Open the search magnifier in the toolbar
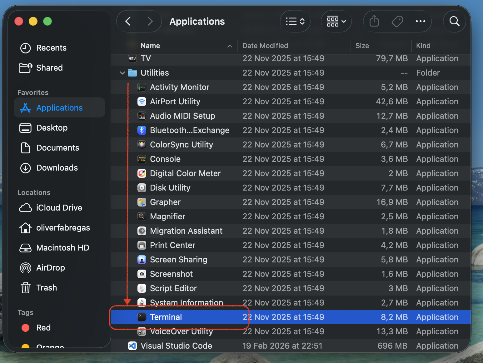Viewport: 483px width, 363px height. 454,21
